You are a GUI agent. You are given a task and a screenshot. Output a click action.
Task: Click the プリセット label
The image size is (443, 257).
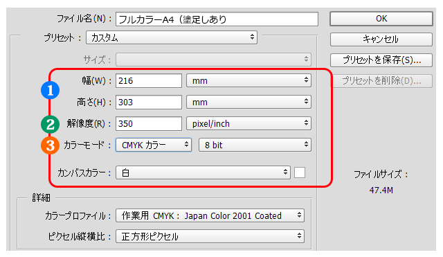[62, 37]
